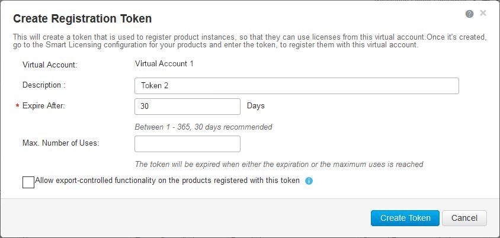Select the Virtual Account 1 value text
Viewport: 500px width, 238px height.
tap(164, 64)
